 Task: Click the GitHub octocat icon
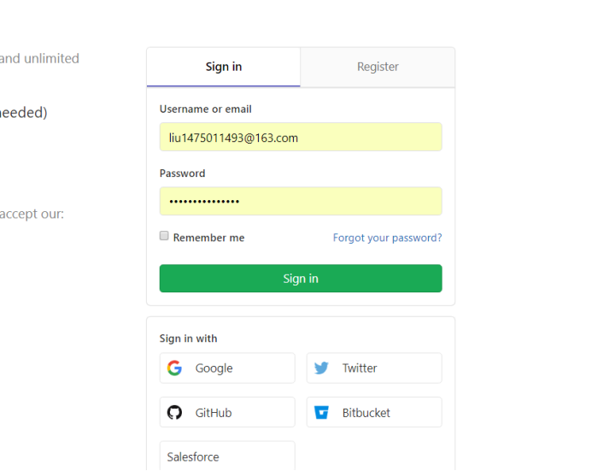coord(174,413)
